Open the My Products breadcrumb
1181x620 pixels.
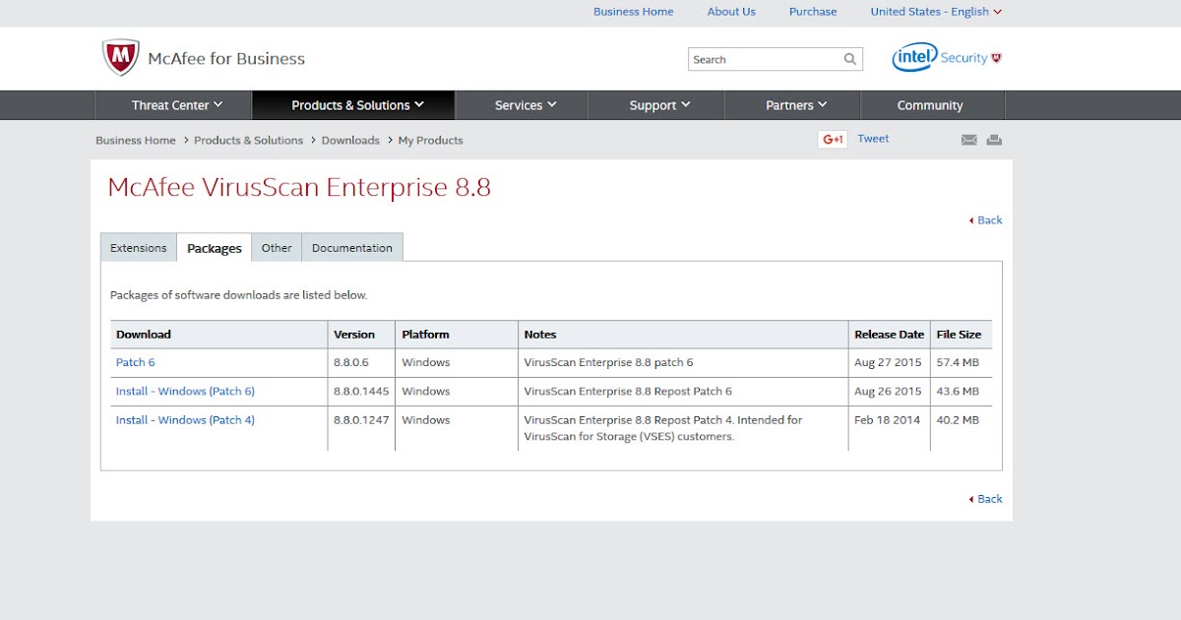430,141
